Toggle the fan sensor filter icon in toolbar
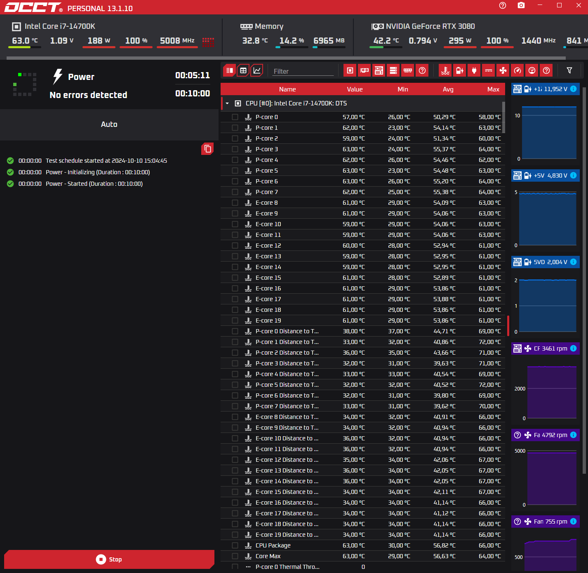 (503, 70)
